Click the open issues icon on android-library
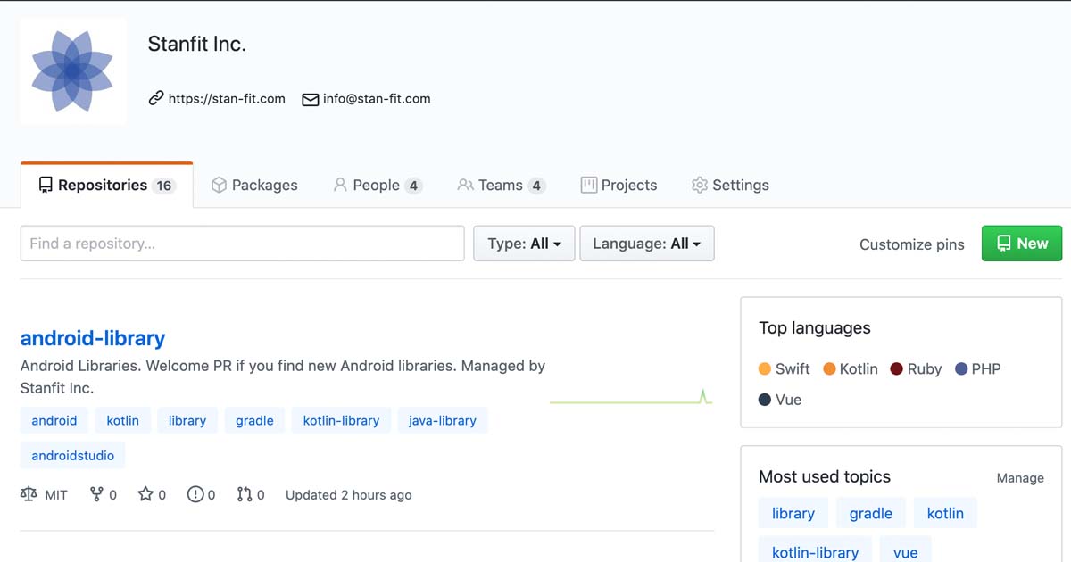The width and height of the screenshot is (1071, 562). (195, 494)
